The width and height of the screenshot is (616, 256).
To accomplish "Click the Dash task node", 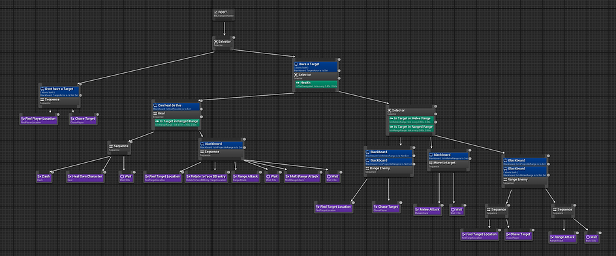I will (x=44, y=178).
